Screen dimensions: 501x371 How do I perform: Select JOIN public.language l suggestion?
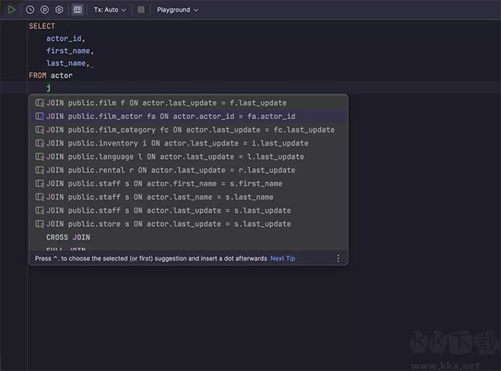[188, 157]
